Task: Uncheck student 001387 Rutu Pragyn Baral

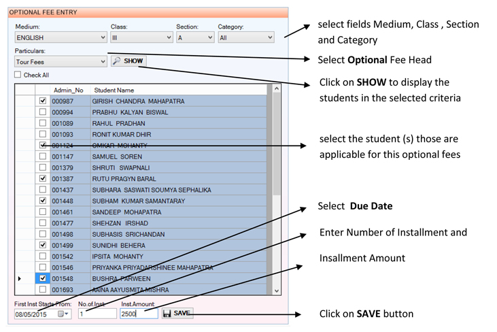Action: tap(42, 178)
